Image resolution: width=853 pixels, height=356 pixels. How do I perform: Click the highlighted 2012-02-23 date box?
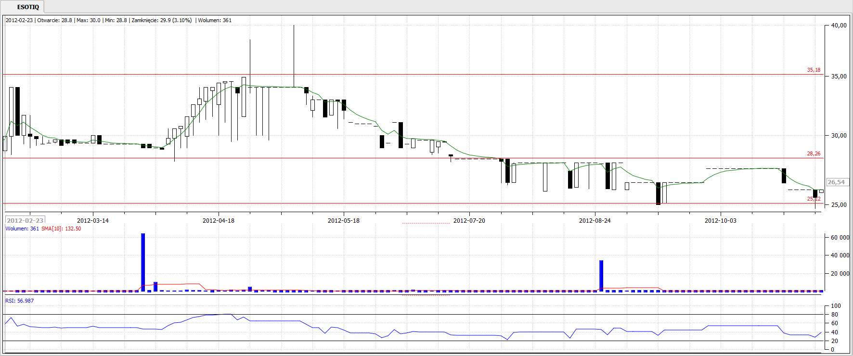click(x=25, y=220)
